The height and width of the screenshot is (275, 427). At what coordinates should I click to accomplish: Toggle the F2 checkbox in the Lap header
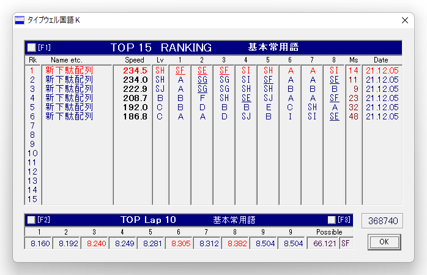[x=31, y=220]
